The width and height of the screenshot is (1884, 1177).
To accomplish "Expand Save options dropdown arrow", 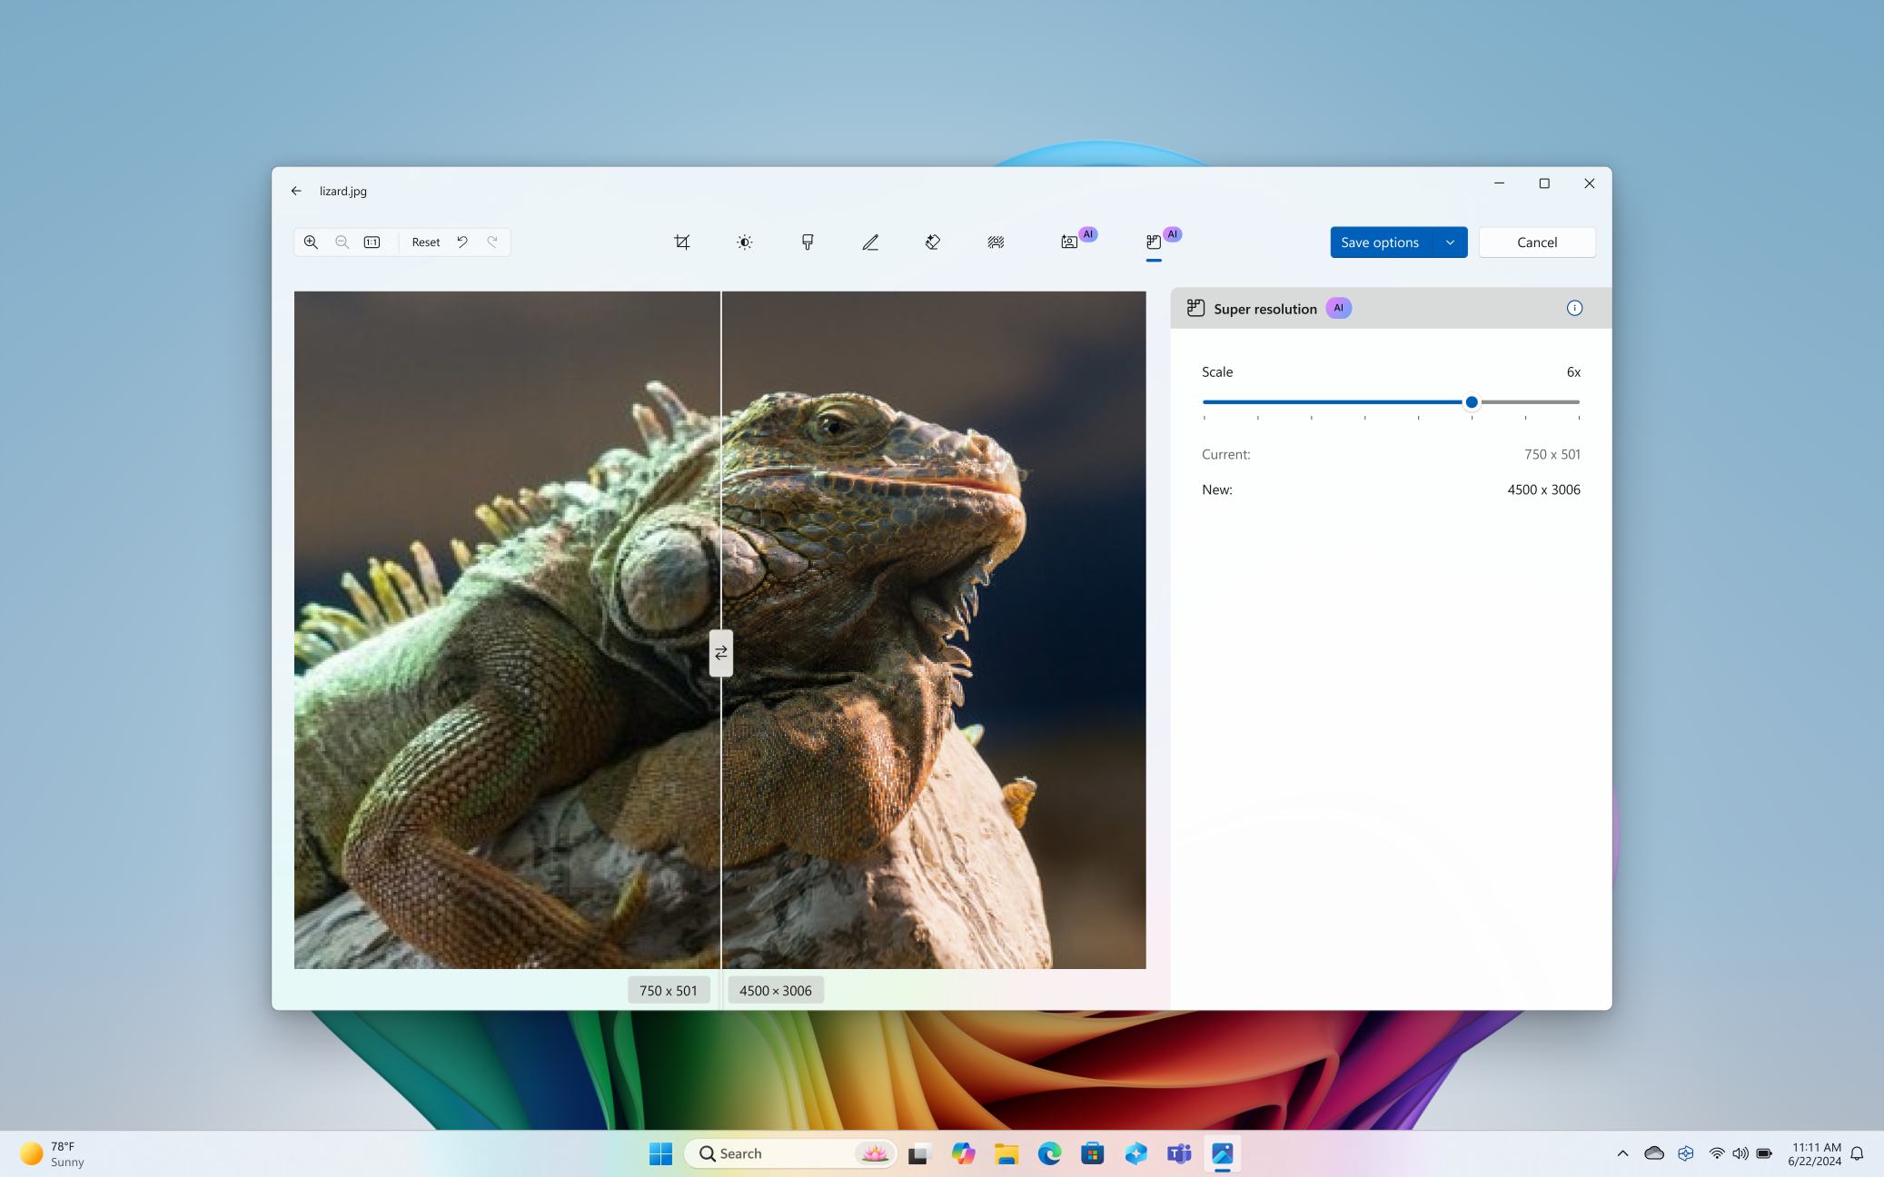I will [1449, 242].
